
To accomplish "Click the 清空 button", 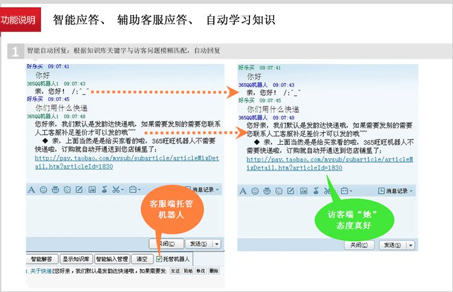I will click(x=142, y=259).
